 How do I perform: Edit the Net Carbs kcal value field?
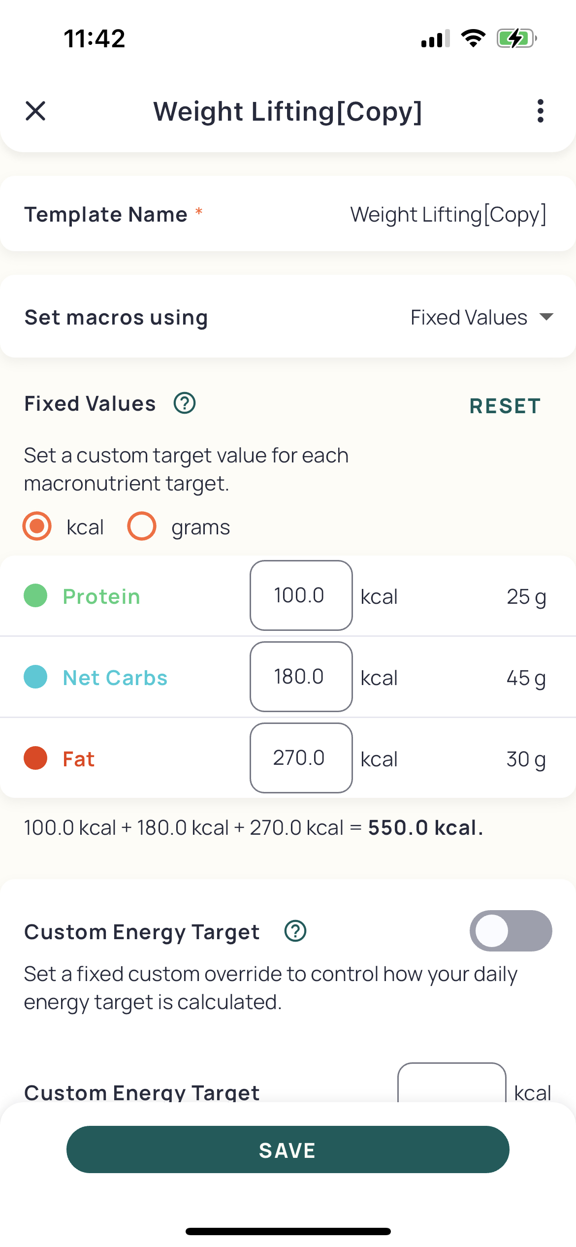point(301,677)
